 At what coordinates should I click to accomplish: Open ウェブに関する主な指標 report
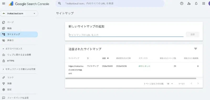point(19,55)
